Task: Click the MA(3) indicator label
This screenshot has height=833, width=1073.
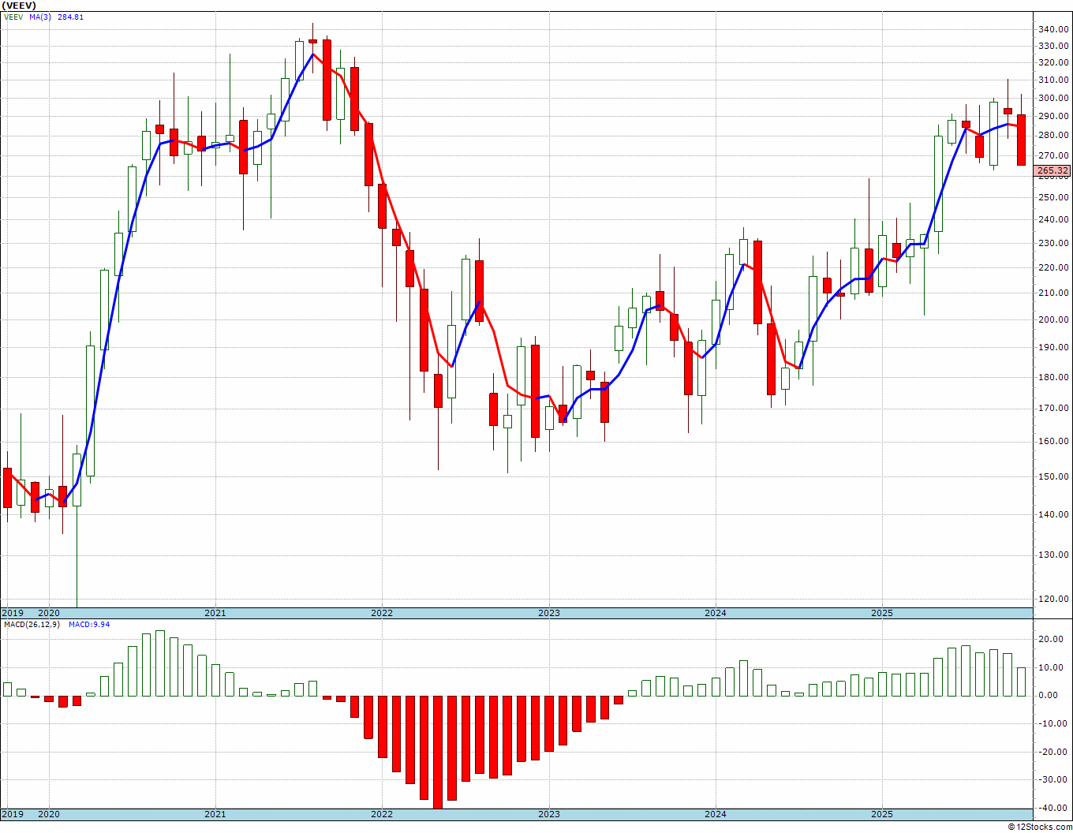Action: coord(40,17)
